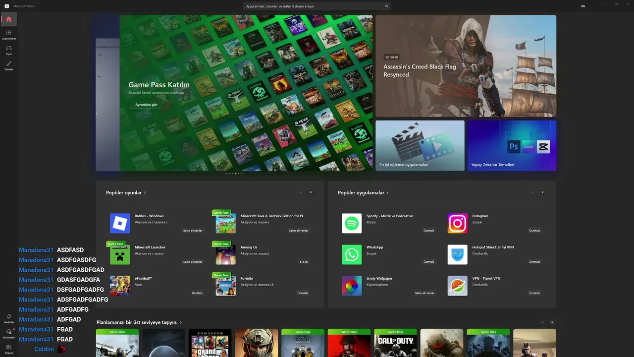
Task: Click Ücretsiz button for Fortnite
Action: click(x=303, y=293)
